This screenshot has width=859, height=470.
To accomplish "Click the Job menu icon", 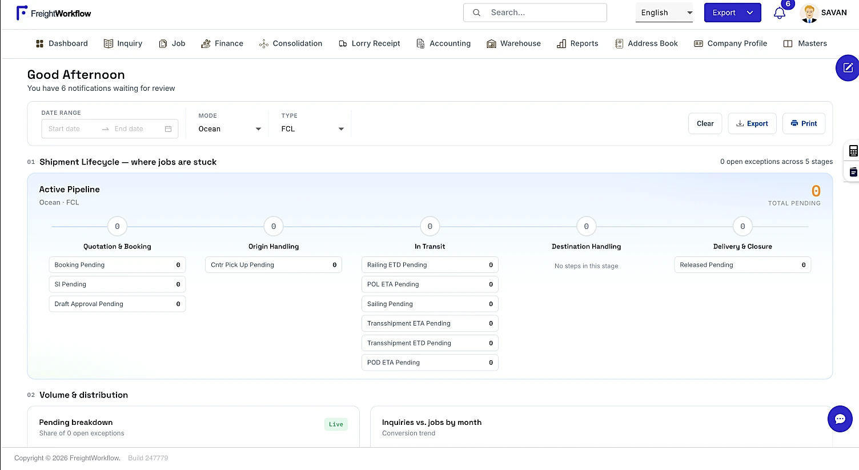I will (163, 43).
